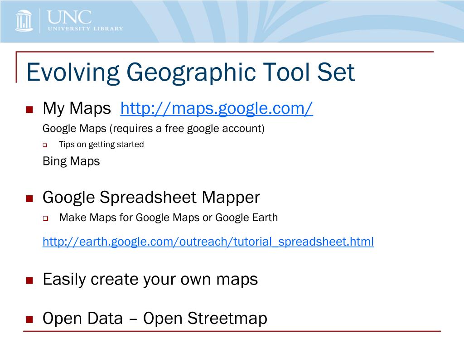Open the maps.google.com hyperlink
This screenshot has width=464, height=348.
tap(216, 109)
